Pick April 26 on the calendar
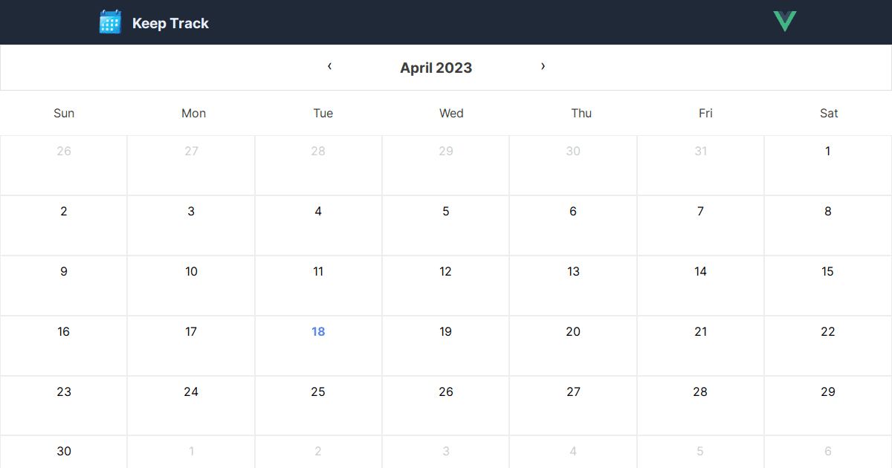 coord(446,406)
